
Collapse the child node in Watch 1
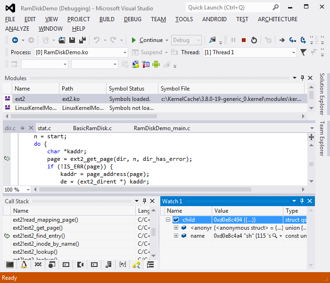168,220
